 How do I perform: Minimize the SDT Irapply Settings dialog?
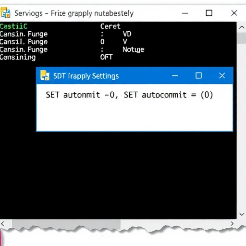pos(175,75)
